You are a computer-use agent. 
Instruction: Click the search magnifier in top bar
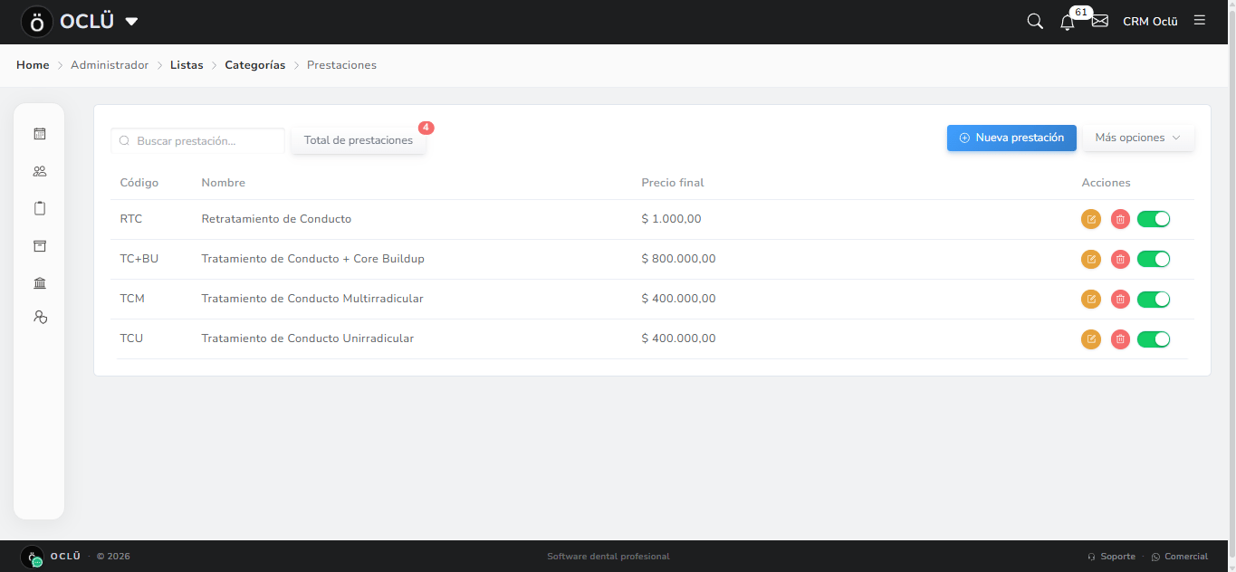coord(1035,21)
